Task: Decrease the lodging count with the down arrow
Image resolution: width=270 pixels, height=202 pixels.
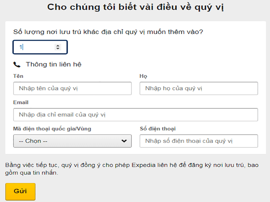Action: (58, 49)
